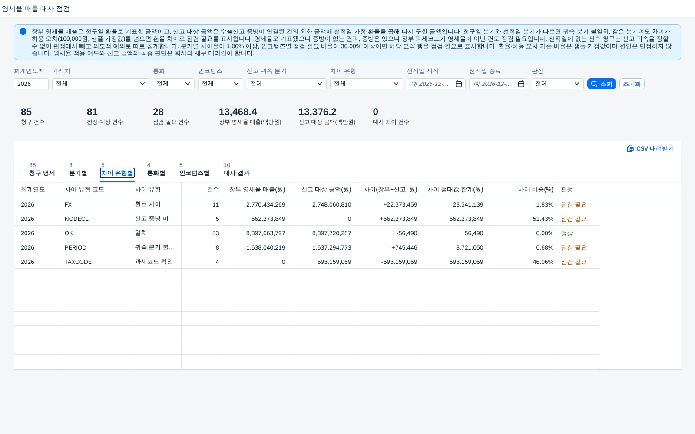Go to the 대사 결과 tab
The width and height of the screenshot is (695, 434).
coord(236,169)
